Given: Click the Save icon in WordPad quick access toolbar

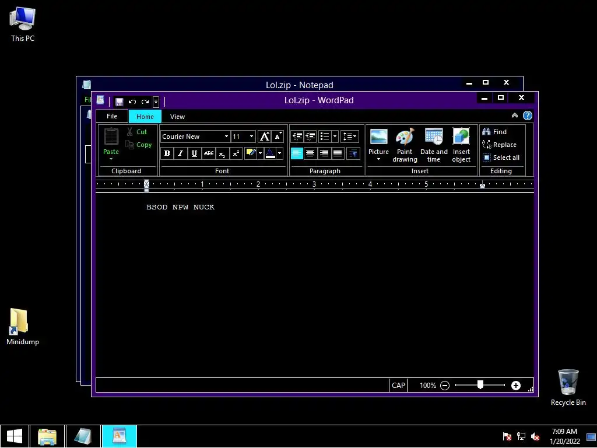Looking at the screenshot, I should (119, 101).
